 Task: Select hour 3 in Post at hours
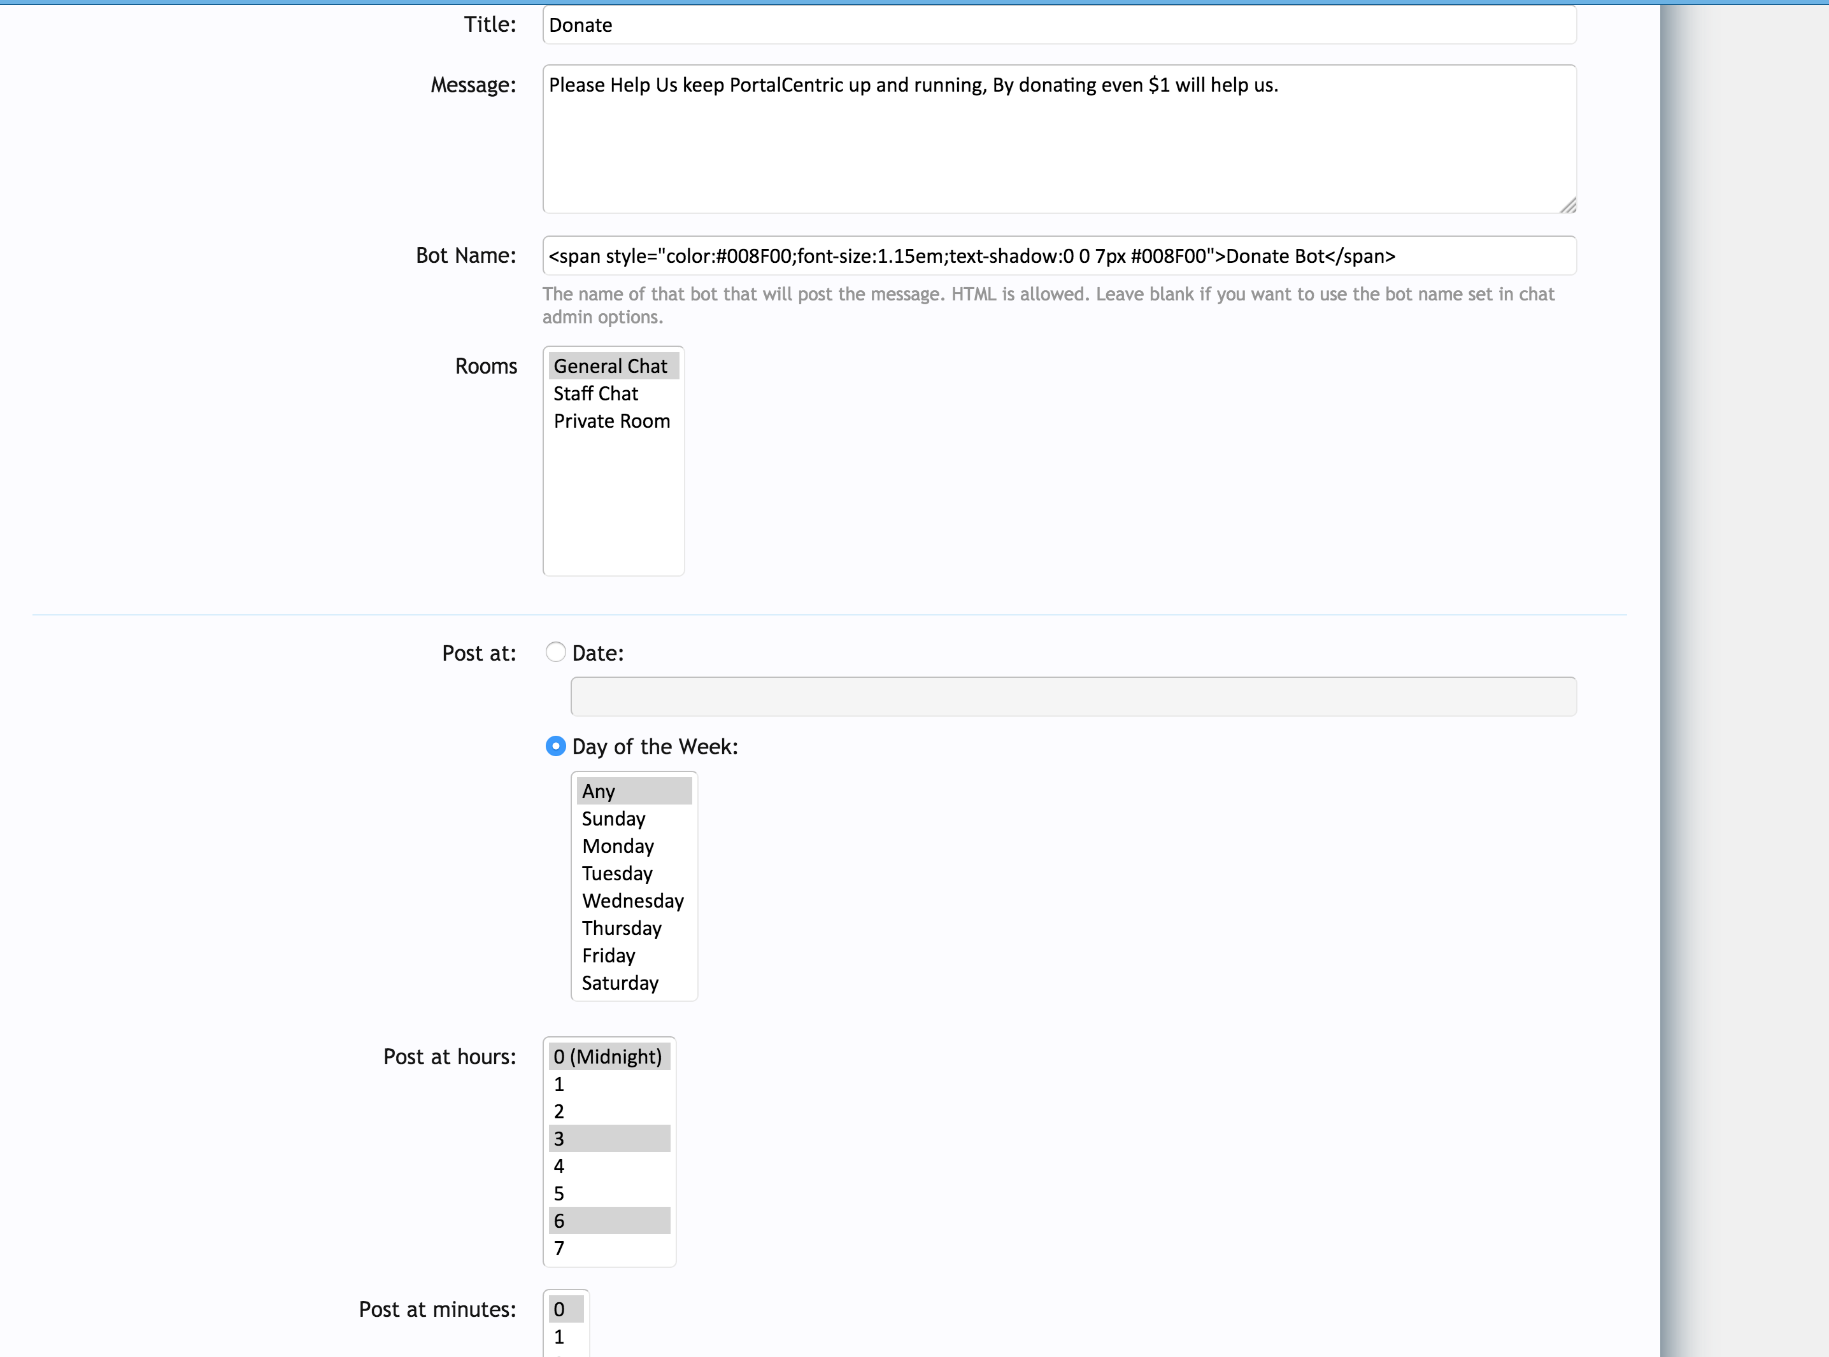click(x=560, y=1139)
